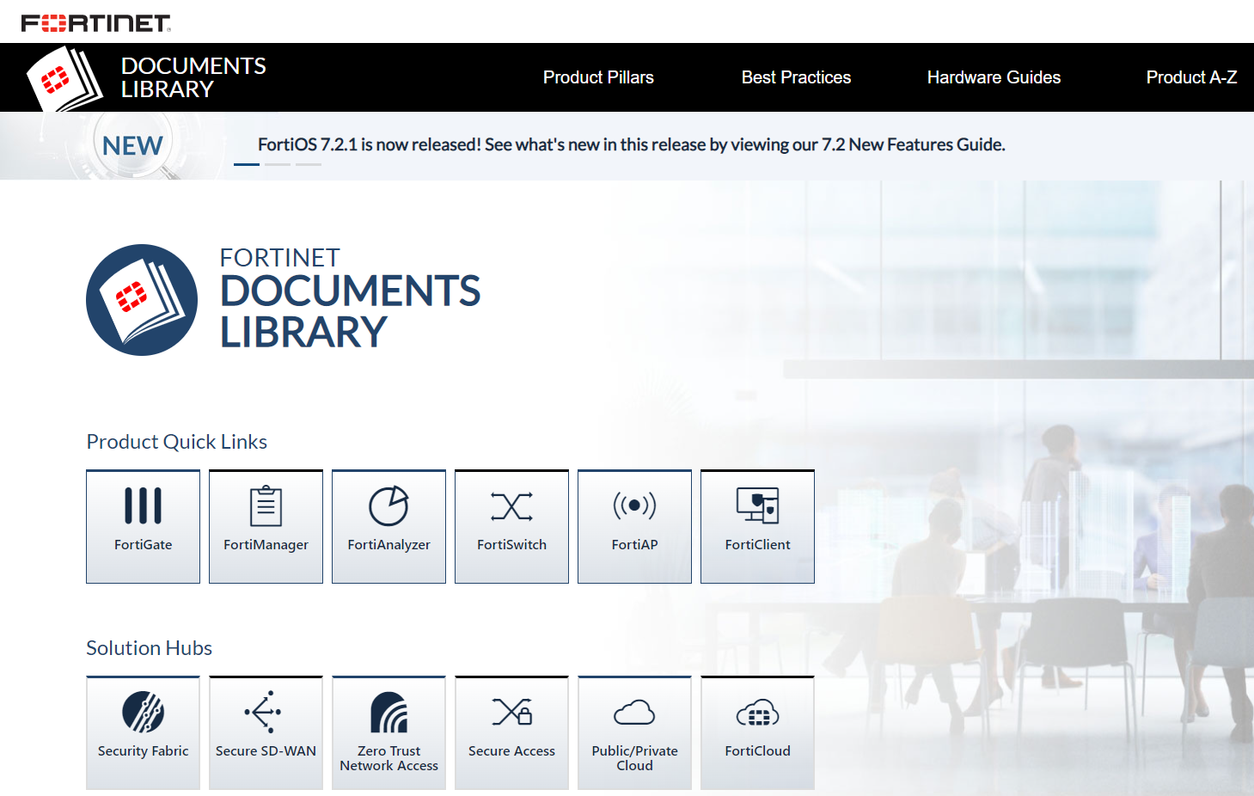Image resolution: width=1254 pixels, height=796 pixels.
Task: Open the Secure Access label link
Action: (x=511, y=751)
